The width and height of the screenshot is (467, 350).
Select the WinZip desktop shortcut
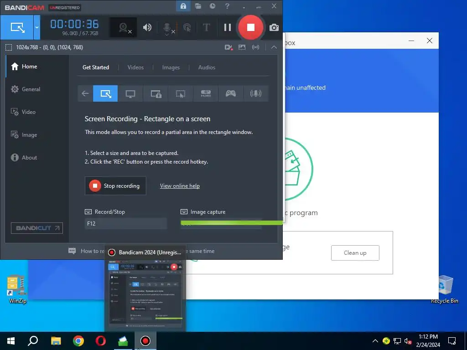(x=18, y=288)
